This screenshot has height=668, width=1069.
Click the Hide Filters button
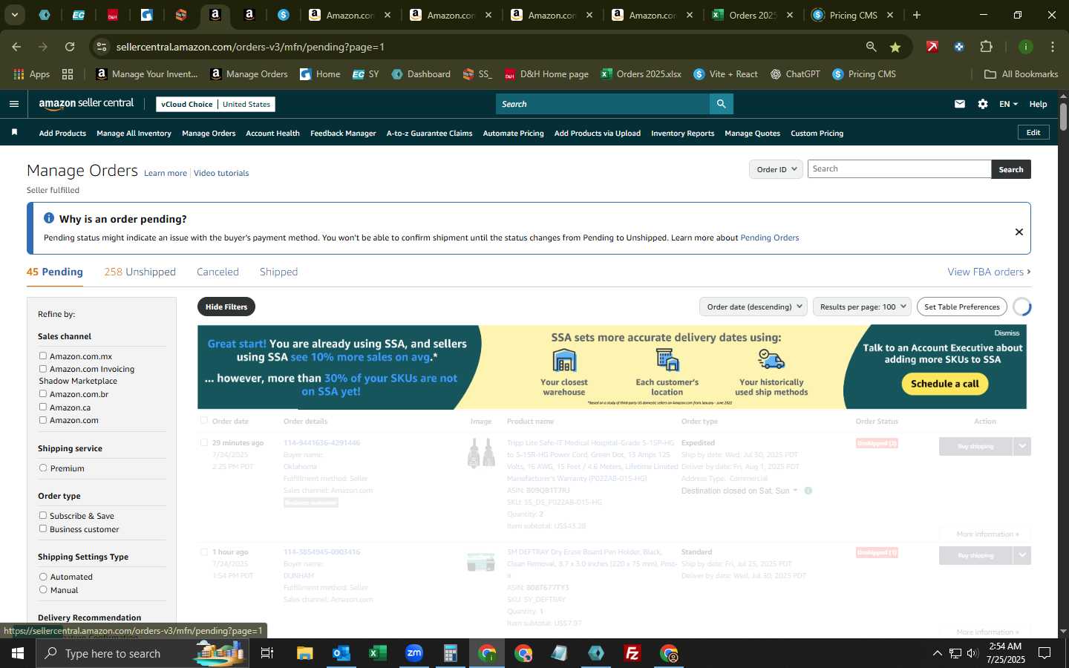[226, 307]
